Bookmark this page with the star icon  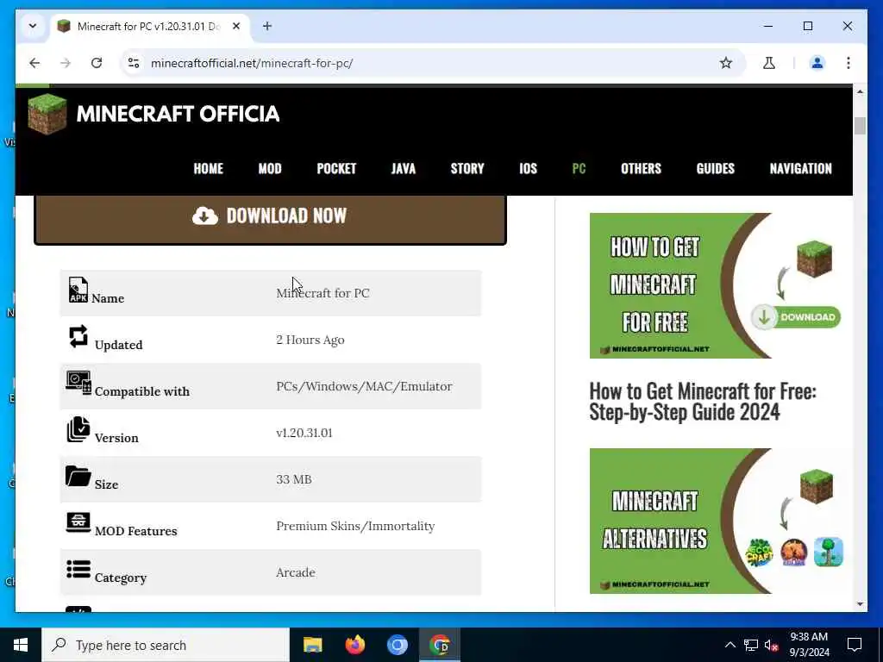coord(726,63)
